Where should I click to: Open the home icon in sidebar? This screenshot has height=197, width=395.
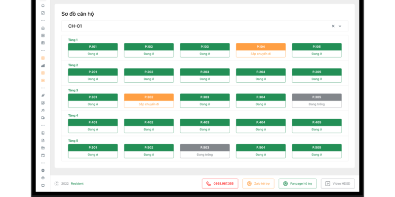(43, 28)
